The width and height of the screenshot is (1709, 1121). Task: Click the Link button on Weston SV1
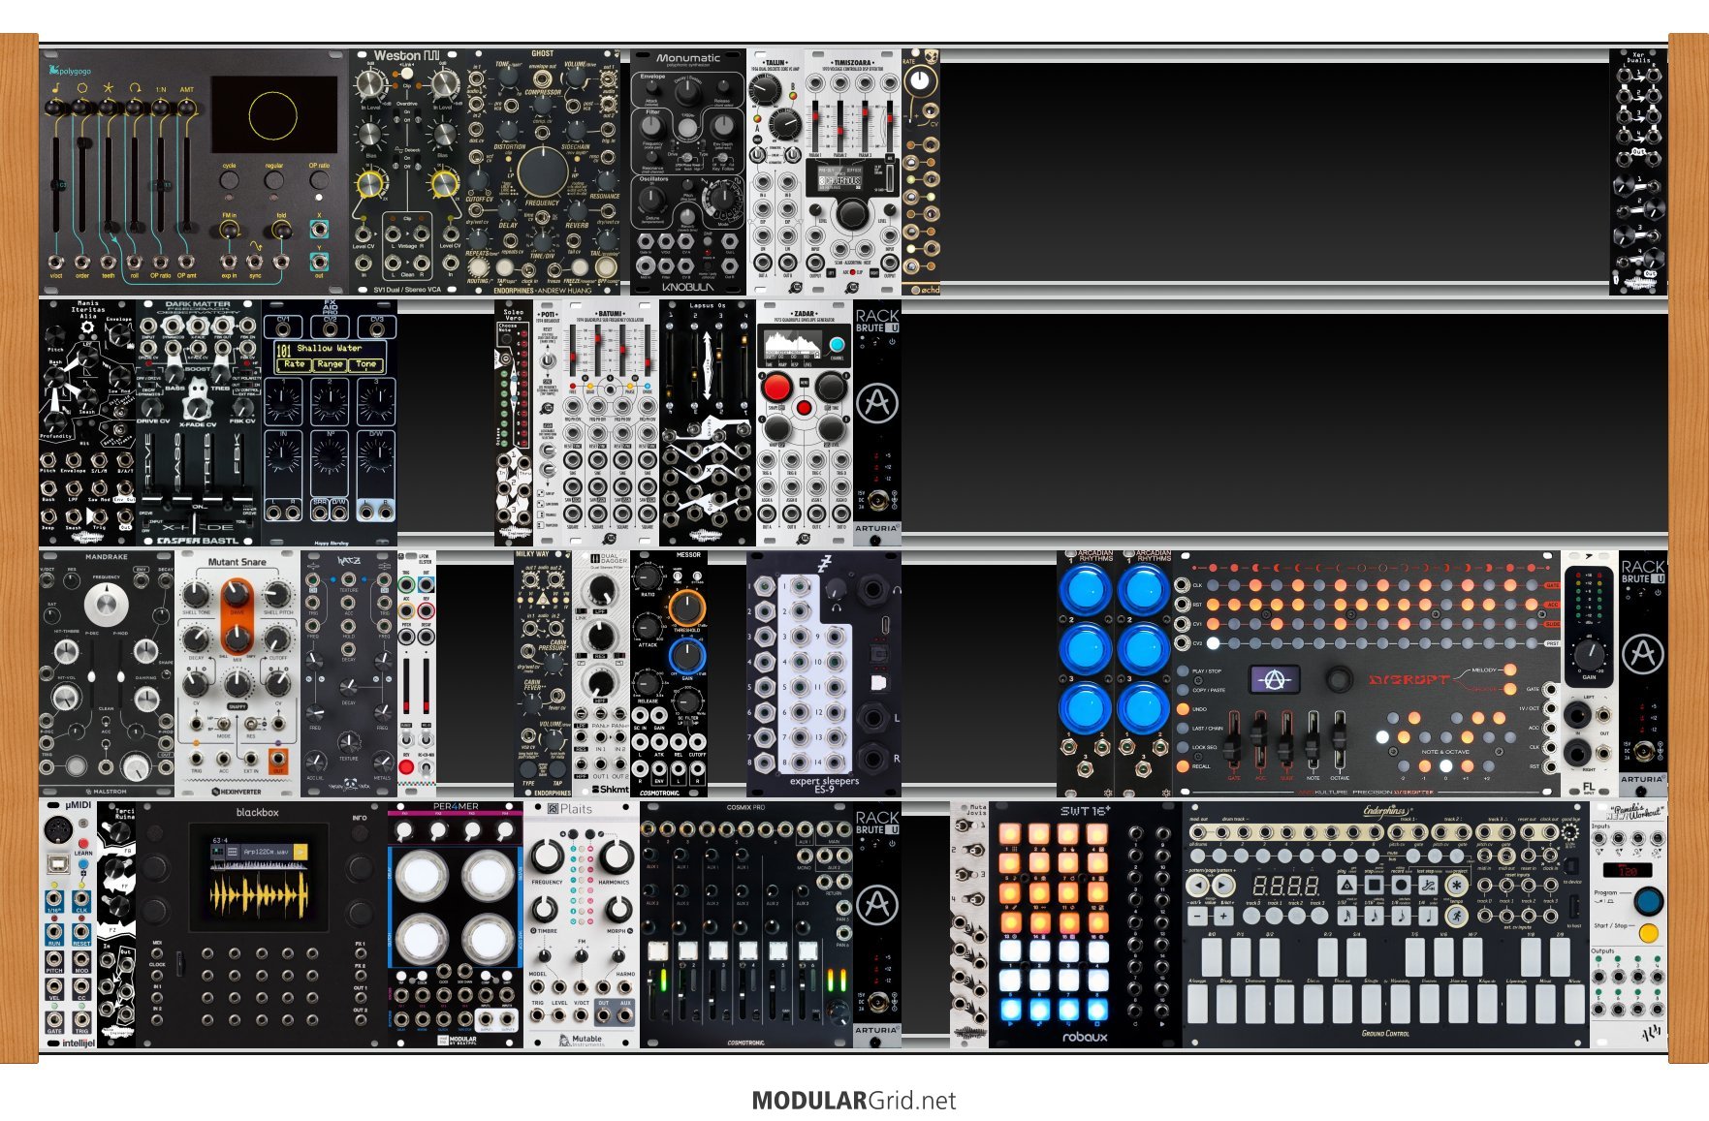[406, 76]
